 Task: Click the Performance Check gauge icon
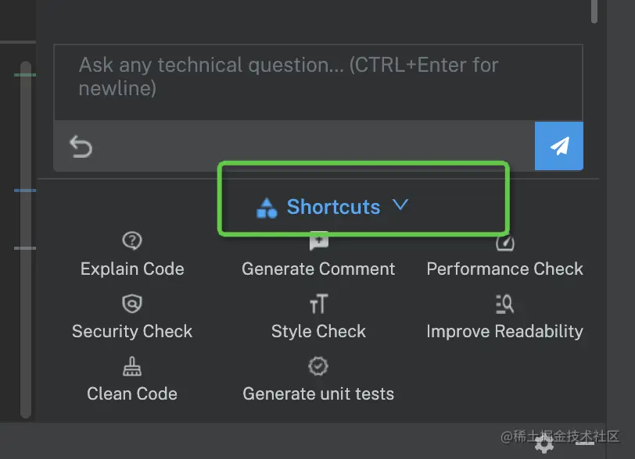504,240
